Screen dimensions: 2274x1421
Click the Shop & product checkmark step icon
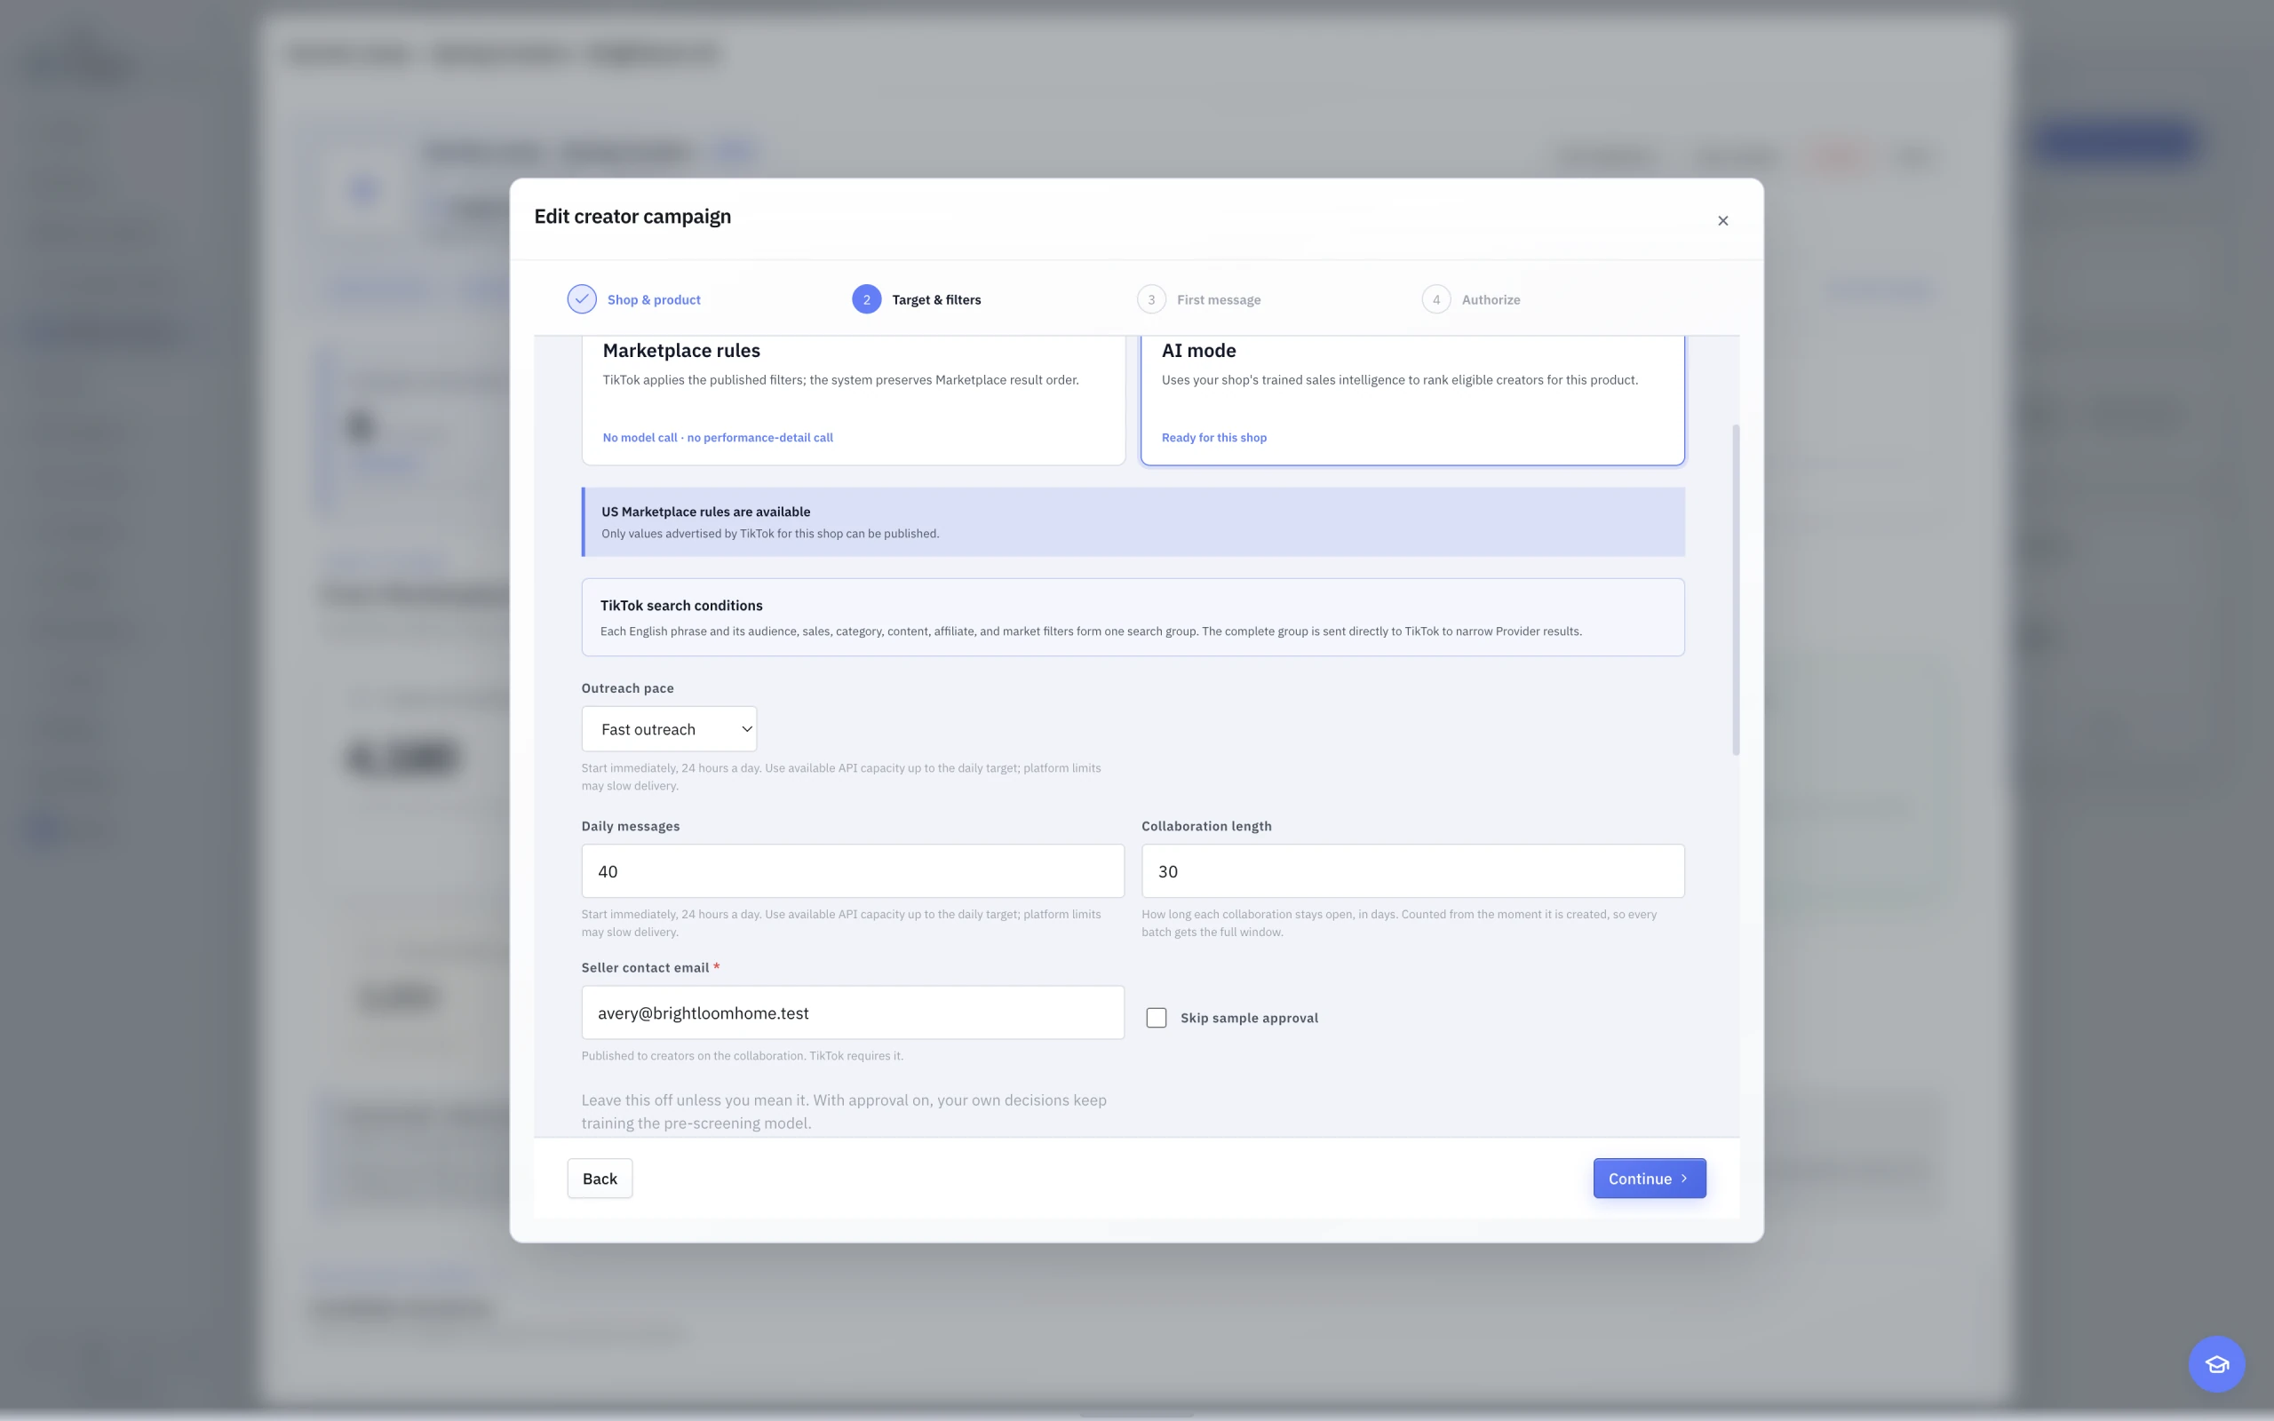[x=582, y=299]
